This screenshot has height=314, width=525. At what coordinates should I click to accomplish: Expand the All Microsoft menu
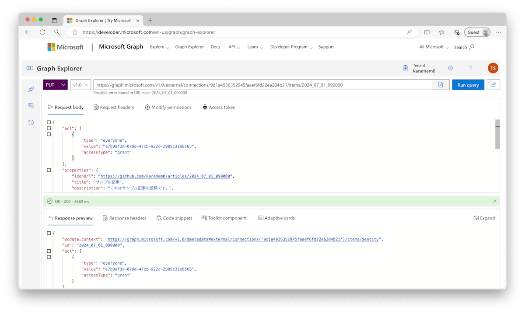pos(434,47)
